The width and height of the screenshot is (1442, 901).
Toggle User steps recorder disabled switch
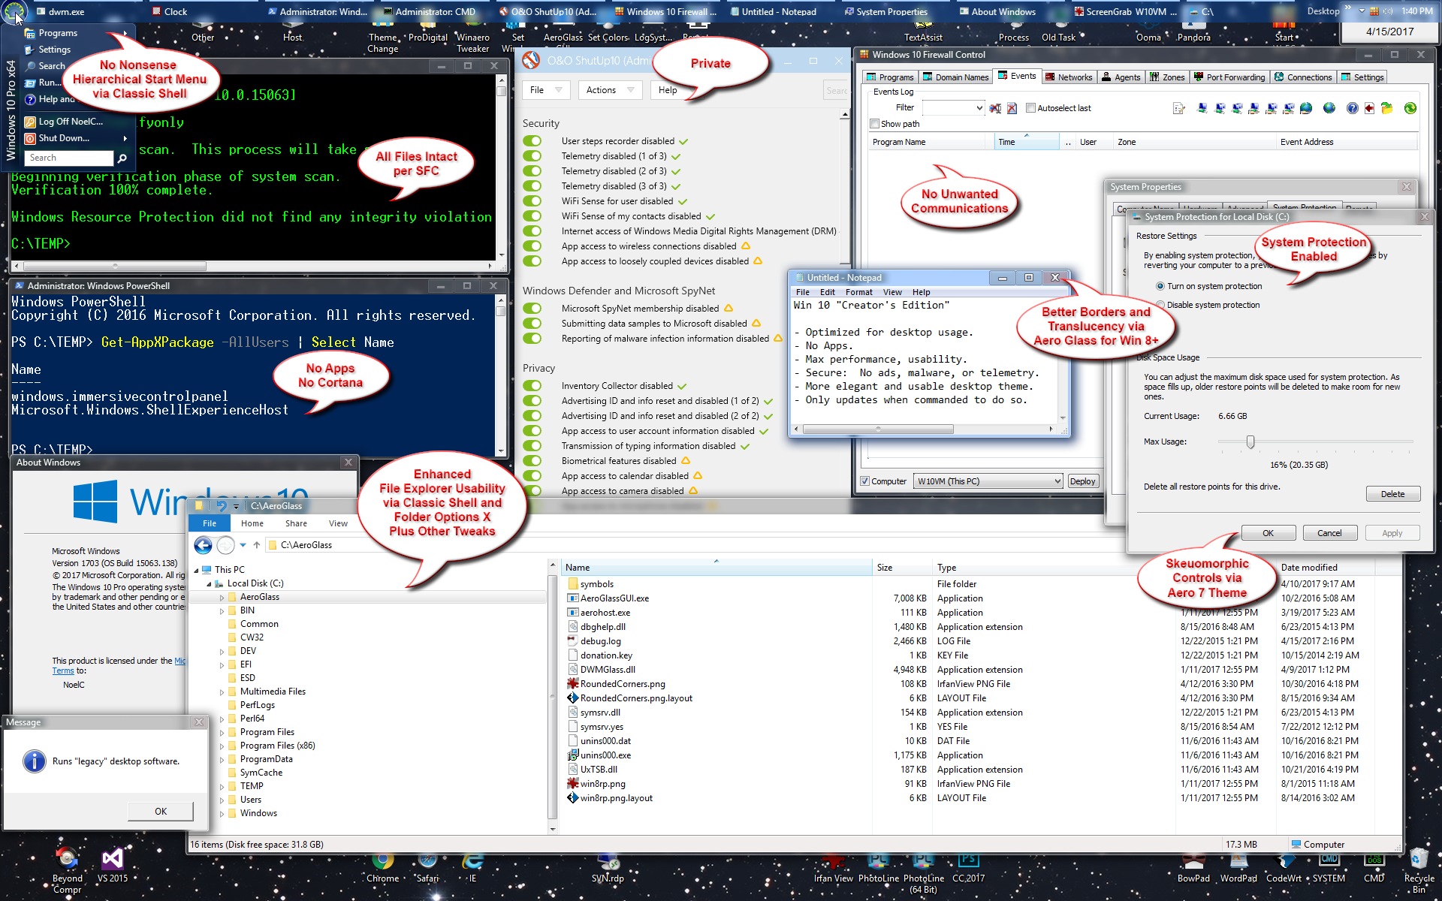(x=532, y=141)
